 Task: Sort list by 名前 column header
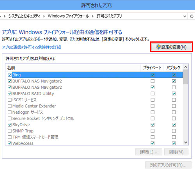[73, 68]
